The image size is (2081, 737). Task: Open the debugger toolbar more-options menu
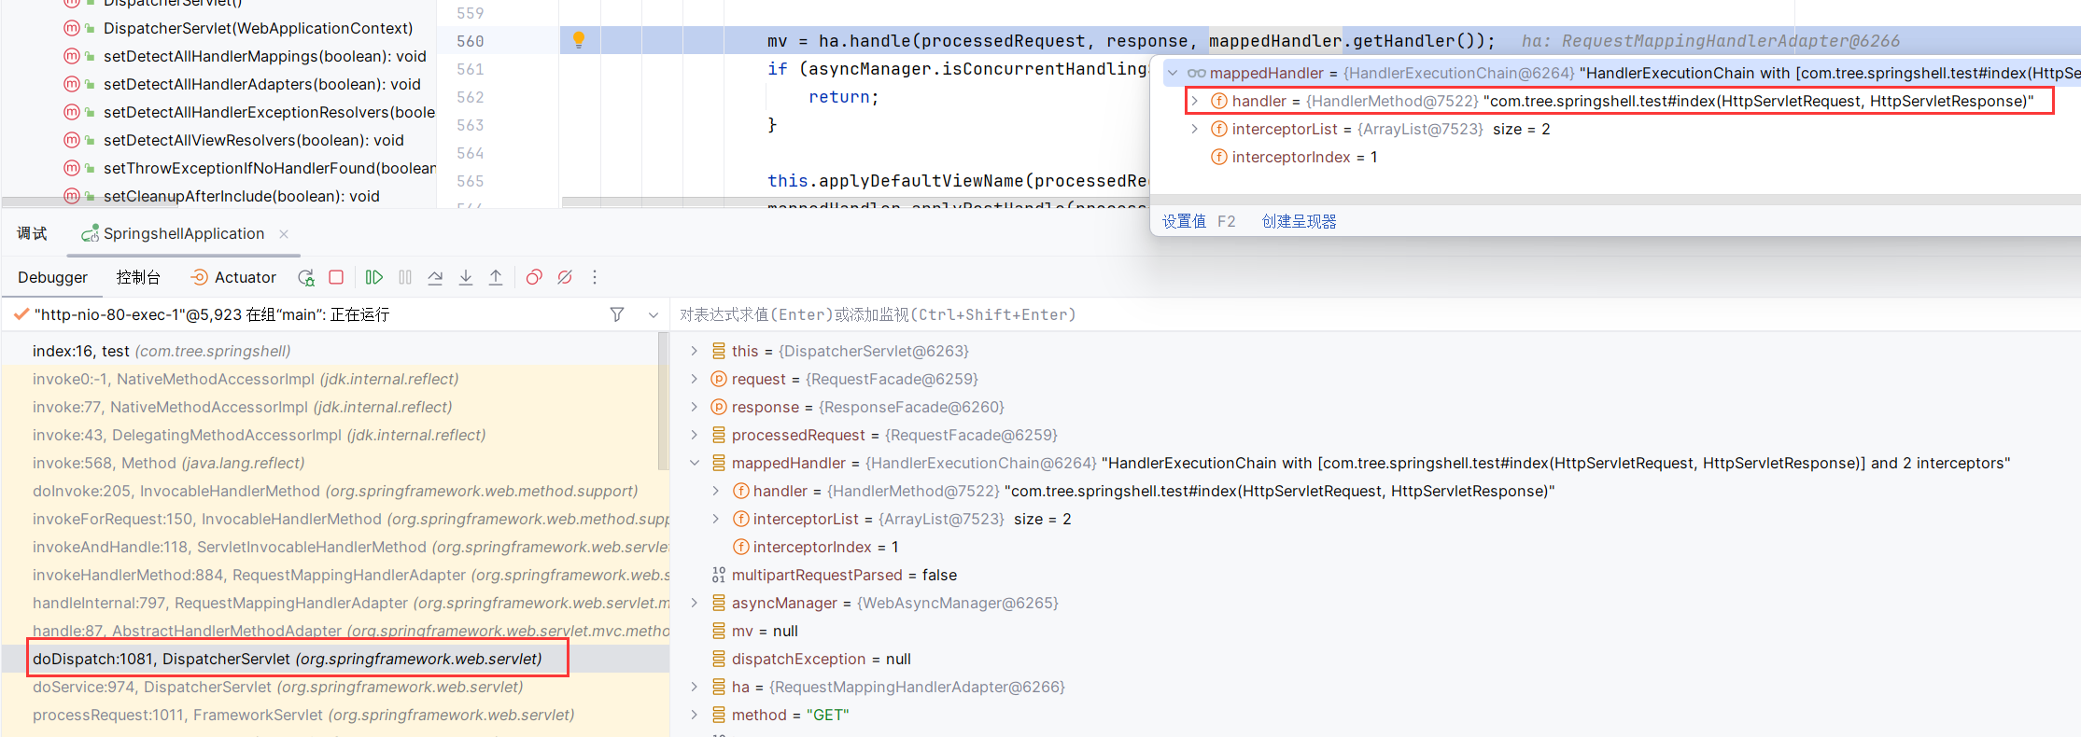point(595,277)
